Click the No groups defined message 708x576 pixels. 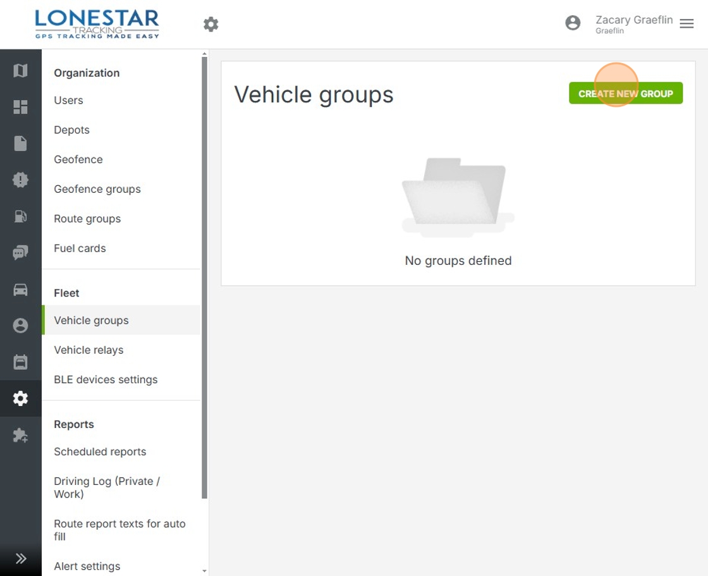click(458, 260)
